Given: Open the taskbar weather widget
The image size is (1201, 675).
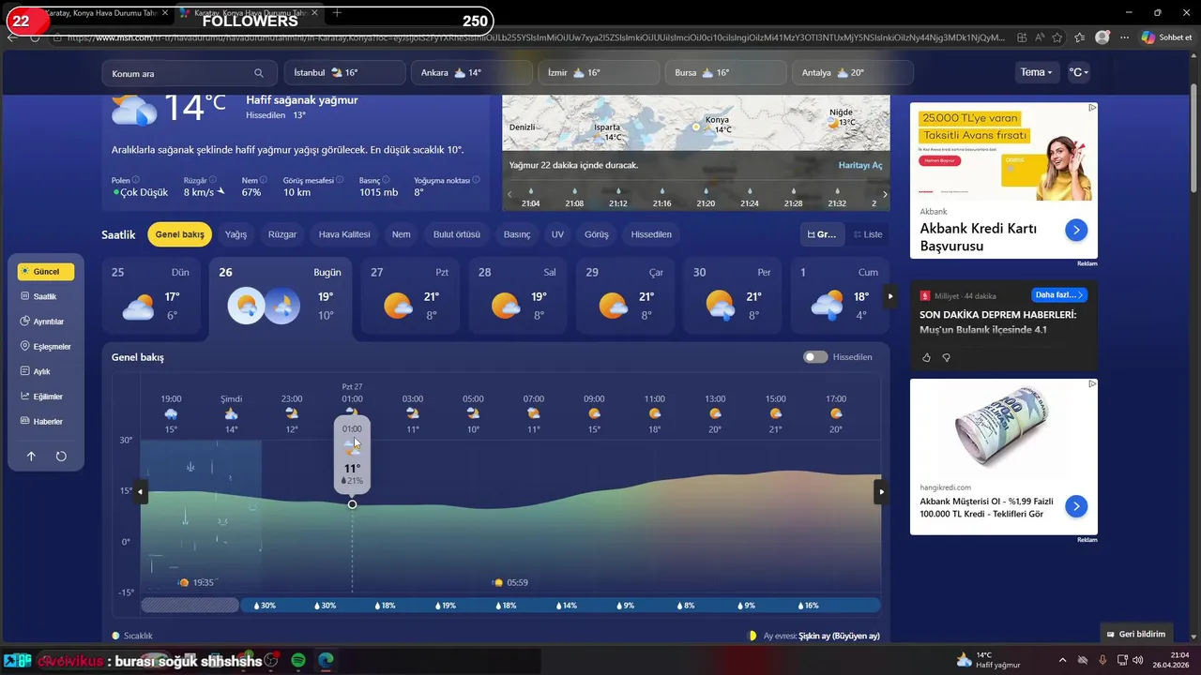Looking at the screenshot, I should click(987, 660).
